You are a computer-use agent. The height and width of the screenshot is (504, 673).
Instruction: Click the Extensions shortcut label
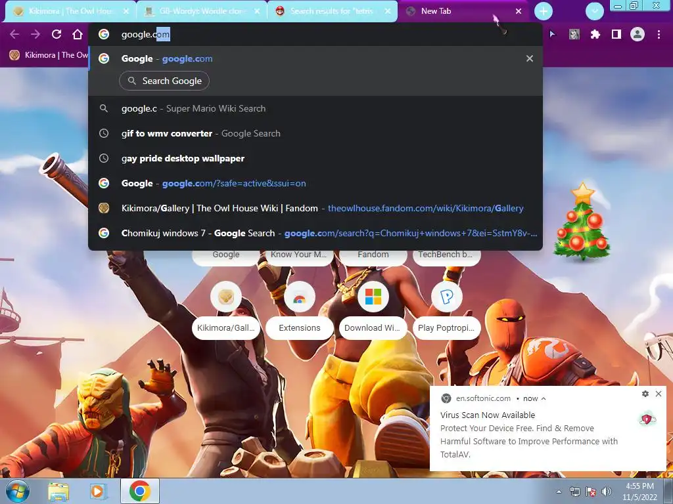pos(299,328)
